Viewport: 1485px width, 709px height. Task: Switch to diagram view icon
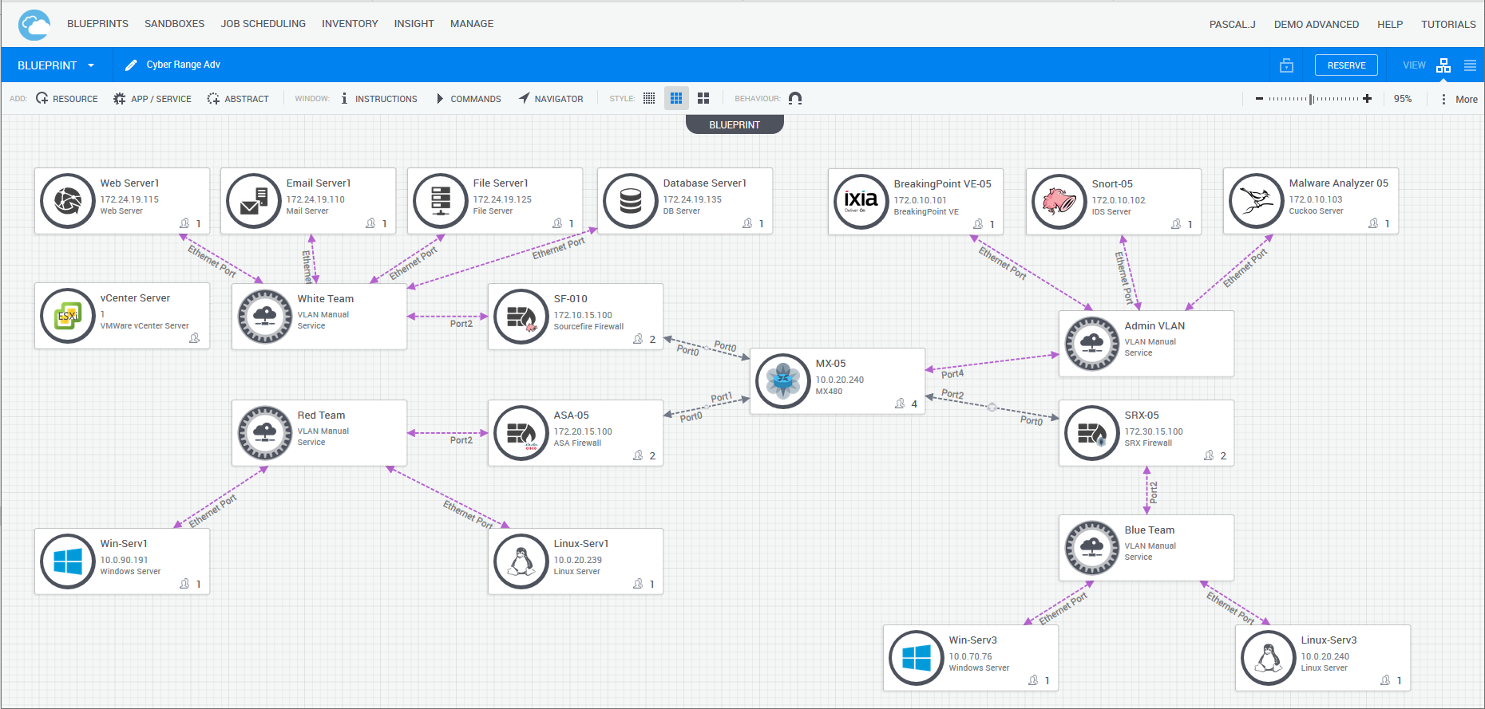coord(1443,65)
